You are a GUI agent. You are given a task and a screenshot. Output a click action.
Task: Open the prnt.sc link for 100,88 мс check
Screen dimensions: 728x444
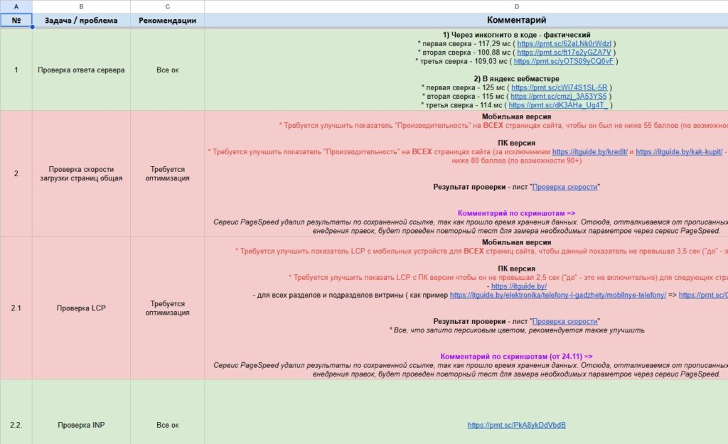[564, 53]
